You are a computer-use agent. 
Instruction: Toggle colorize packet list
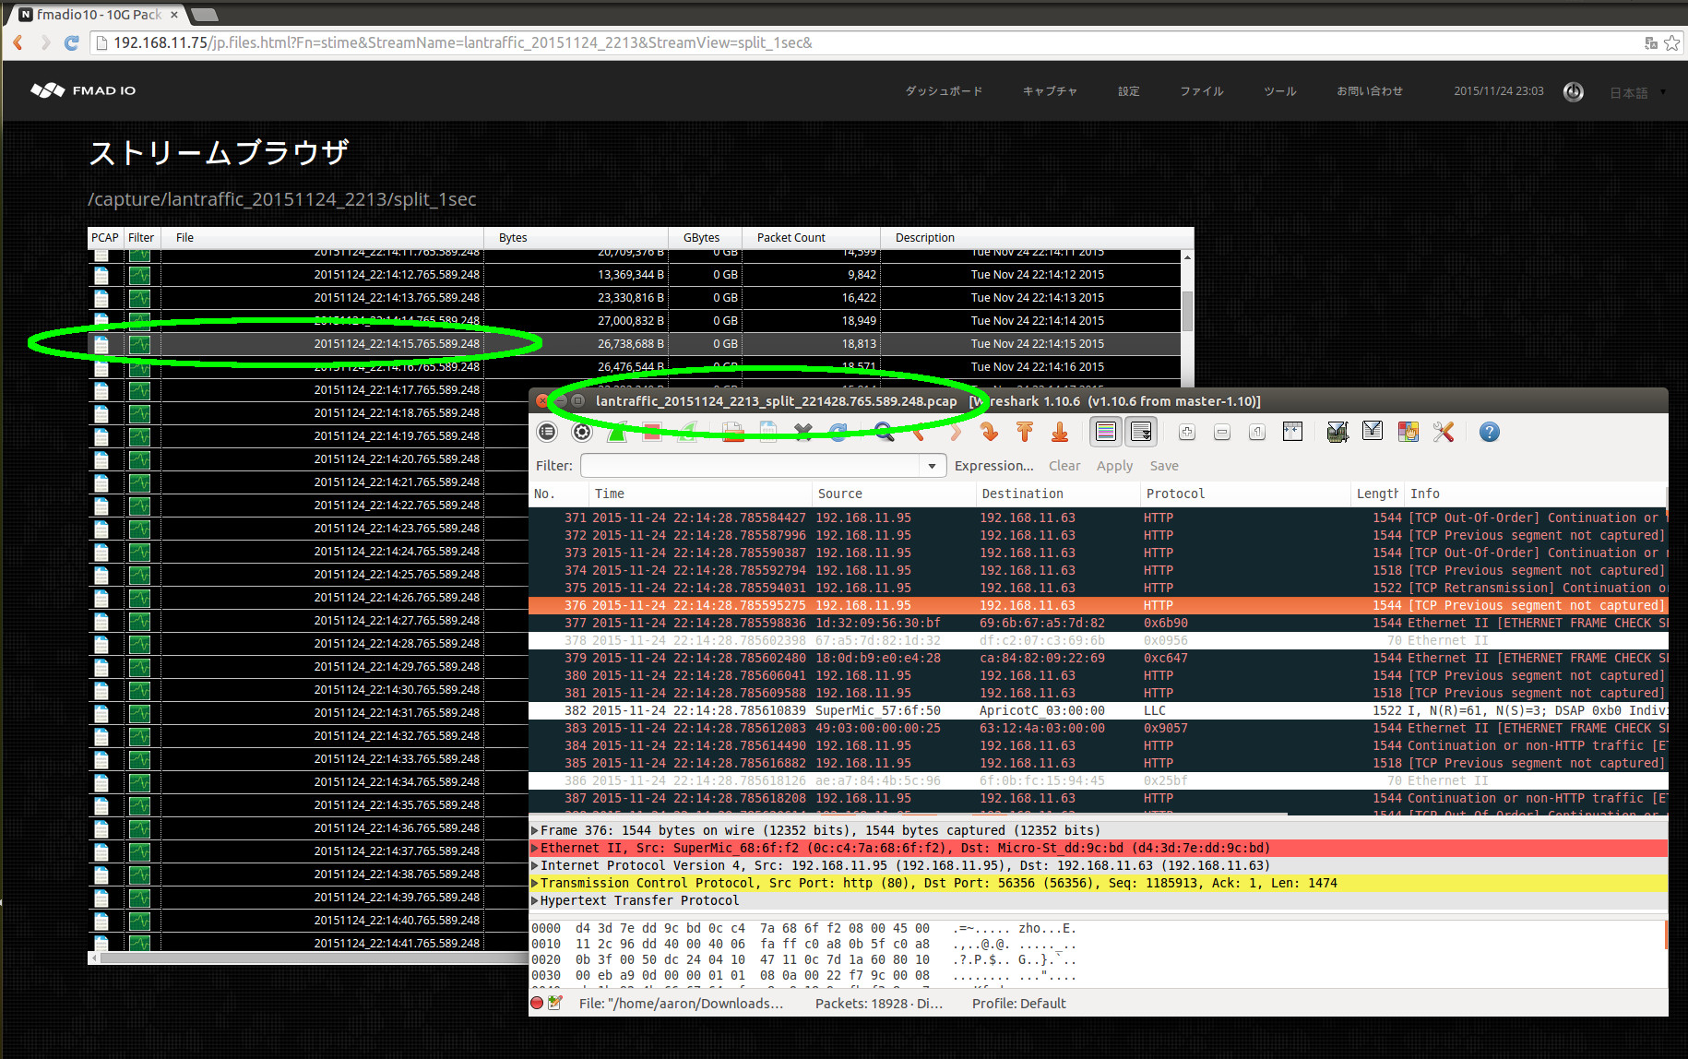(x=1105, y=432)
